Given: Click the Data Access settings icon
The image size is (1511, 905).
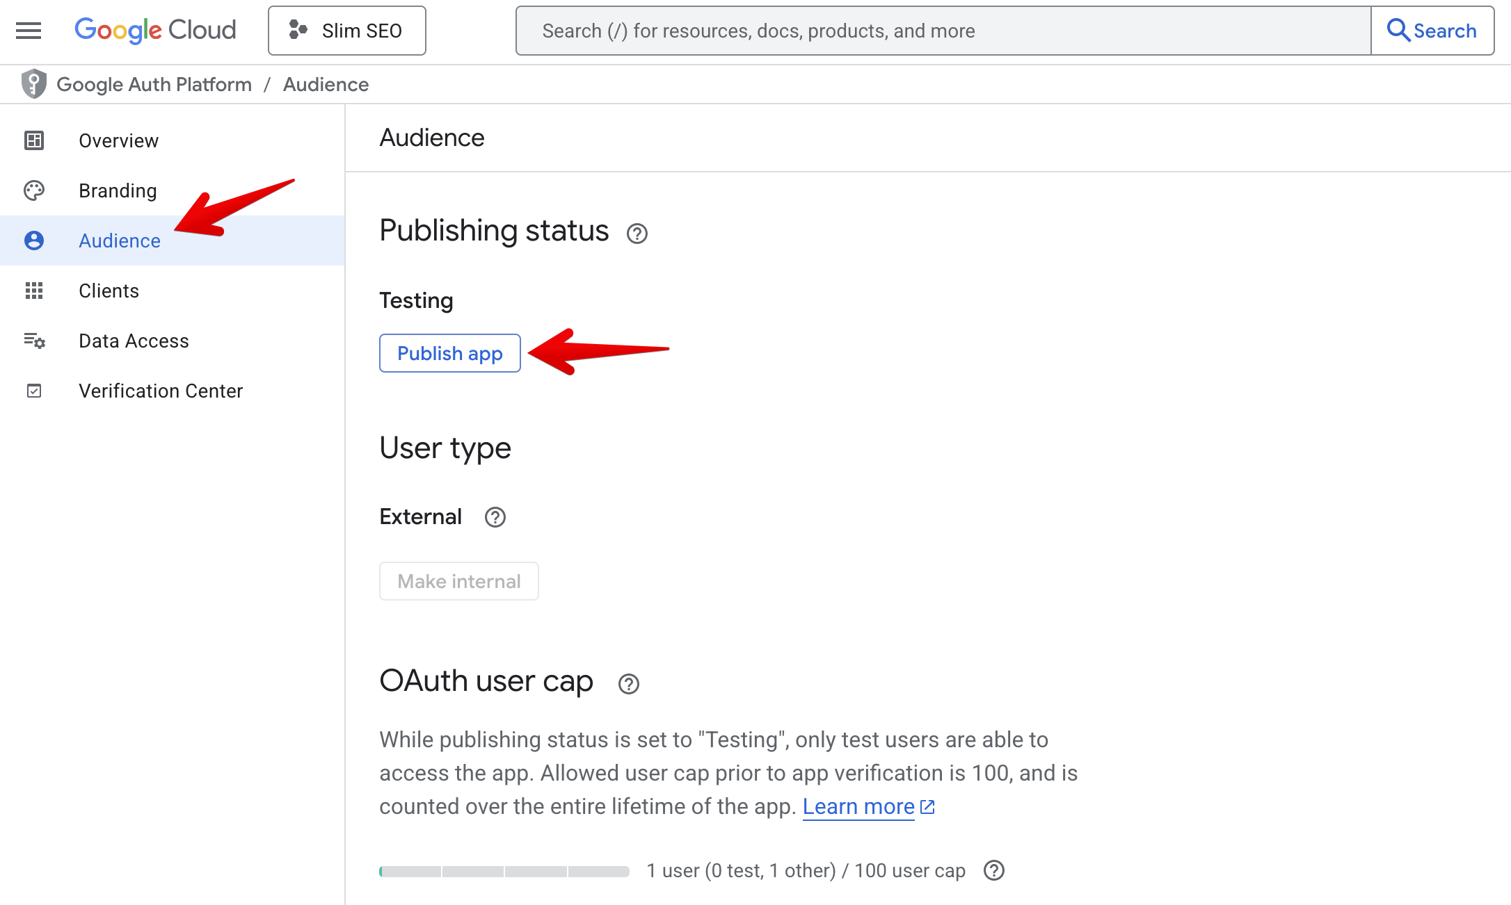Looking at the screenshot, I should click(x=33, y=341).
